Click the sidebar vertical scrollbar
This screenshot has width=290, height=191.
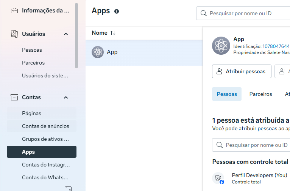click(76, 36)
